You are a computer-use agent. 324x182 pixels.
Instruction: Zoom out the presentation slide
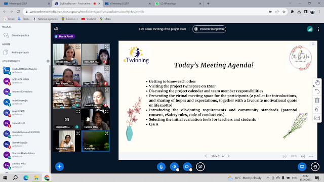click(285, 156)
